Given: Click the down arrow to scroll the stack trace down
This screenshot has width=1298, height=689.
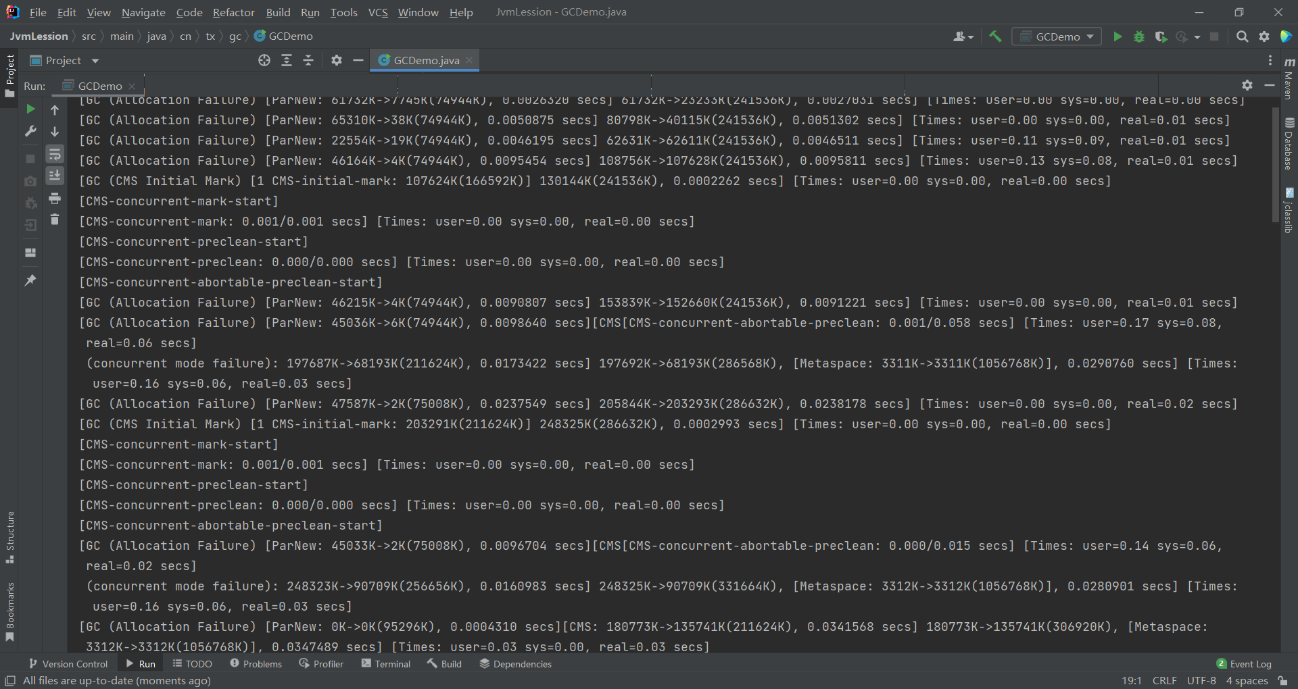Looking at the screenshot, I should click(55, 132).
